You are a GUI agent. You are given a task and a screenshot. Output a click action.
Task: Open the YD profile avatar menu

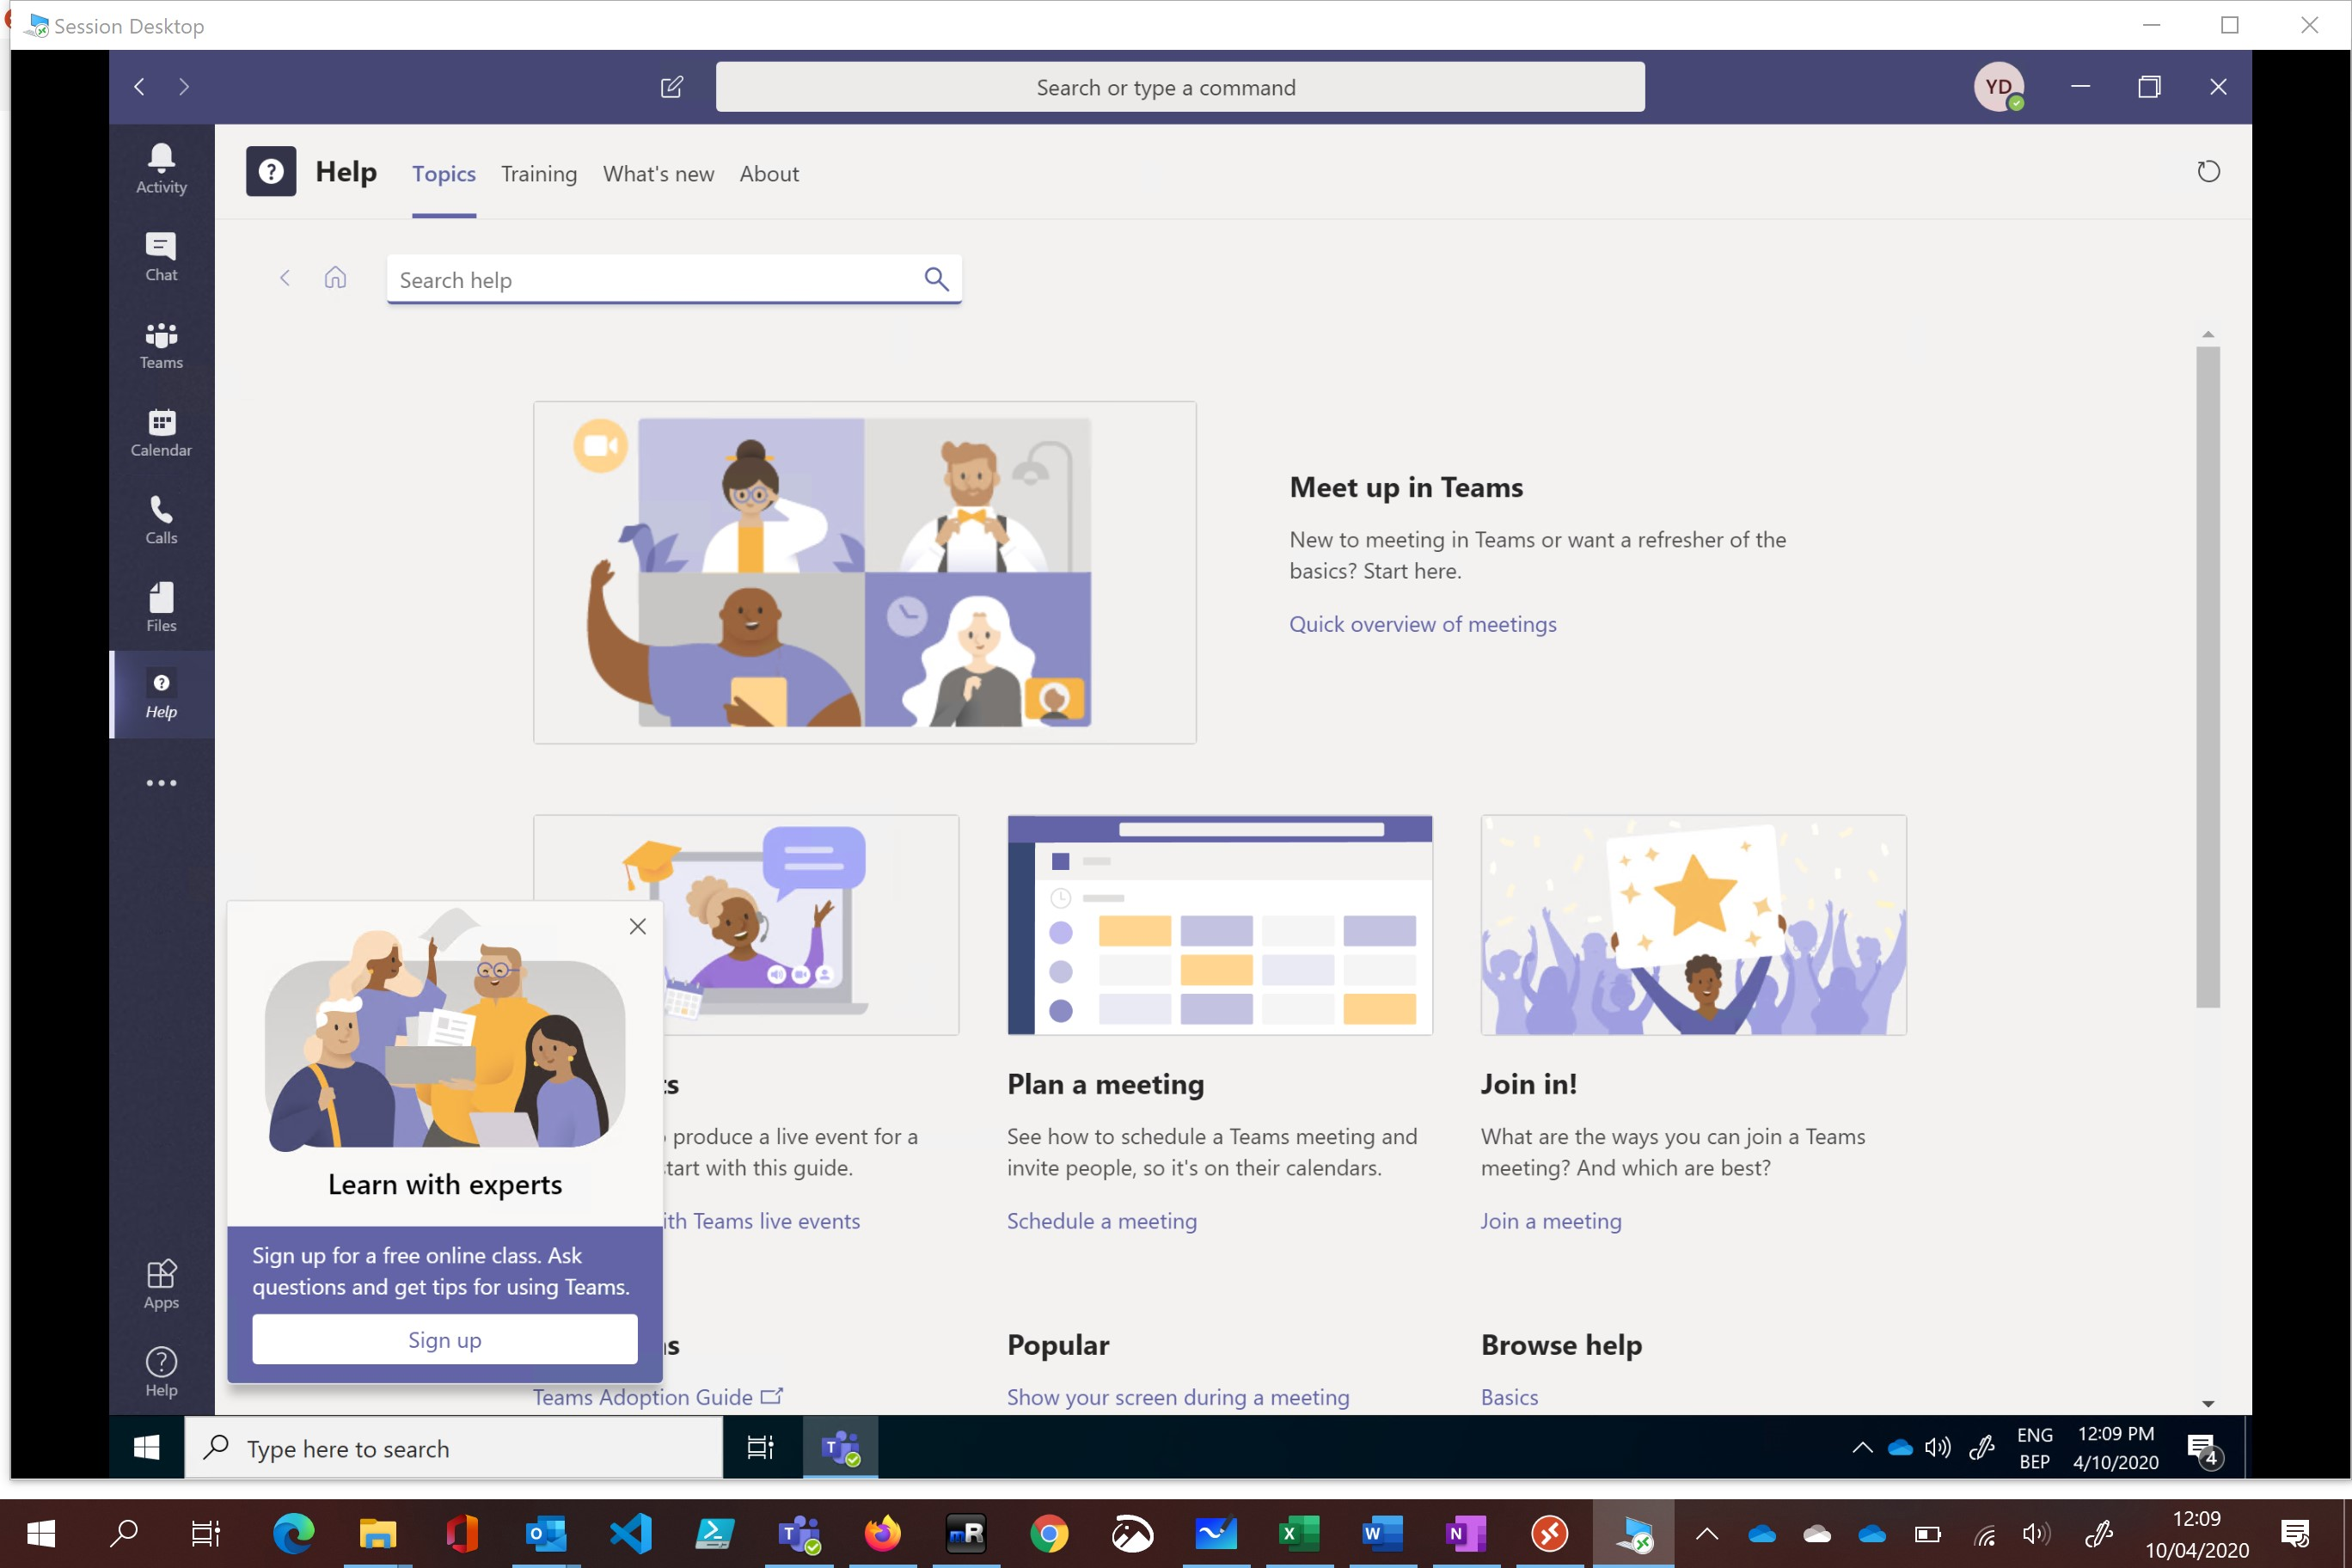point(1998,87)
